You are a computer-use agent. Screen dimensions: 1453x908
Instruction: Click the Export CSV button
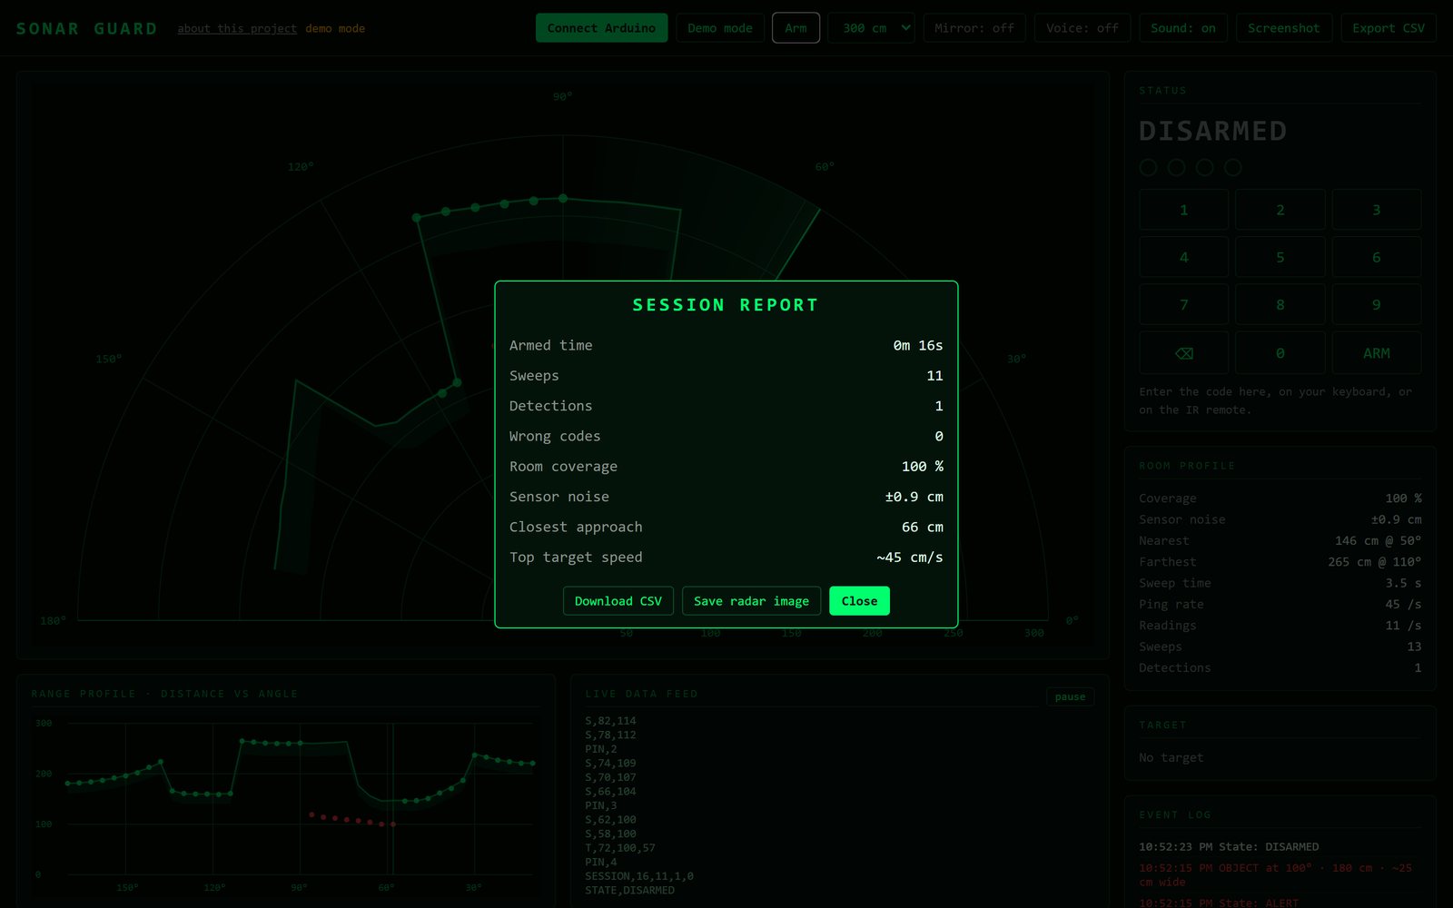point(1389,28)
